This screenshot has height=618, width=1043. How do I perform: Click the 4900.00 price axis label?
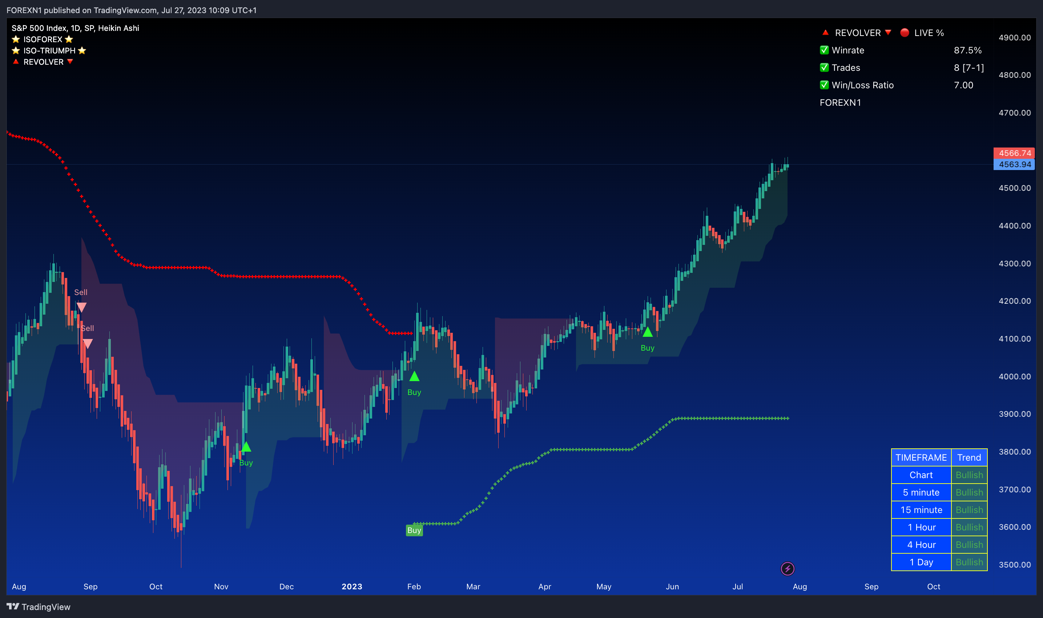1015,37
